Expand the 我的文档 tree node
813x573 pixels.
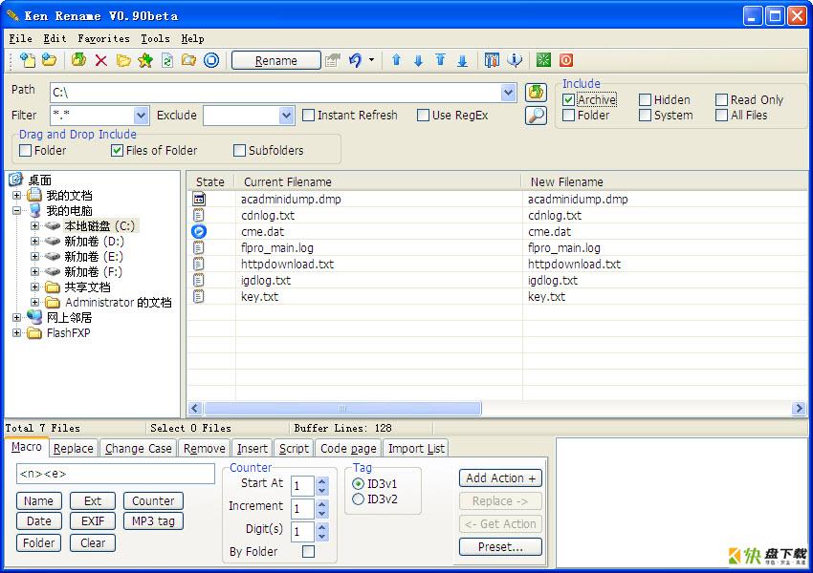[x=16, y=196]
